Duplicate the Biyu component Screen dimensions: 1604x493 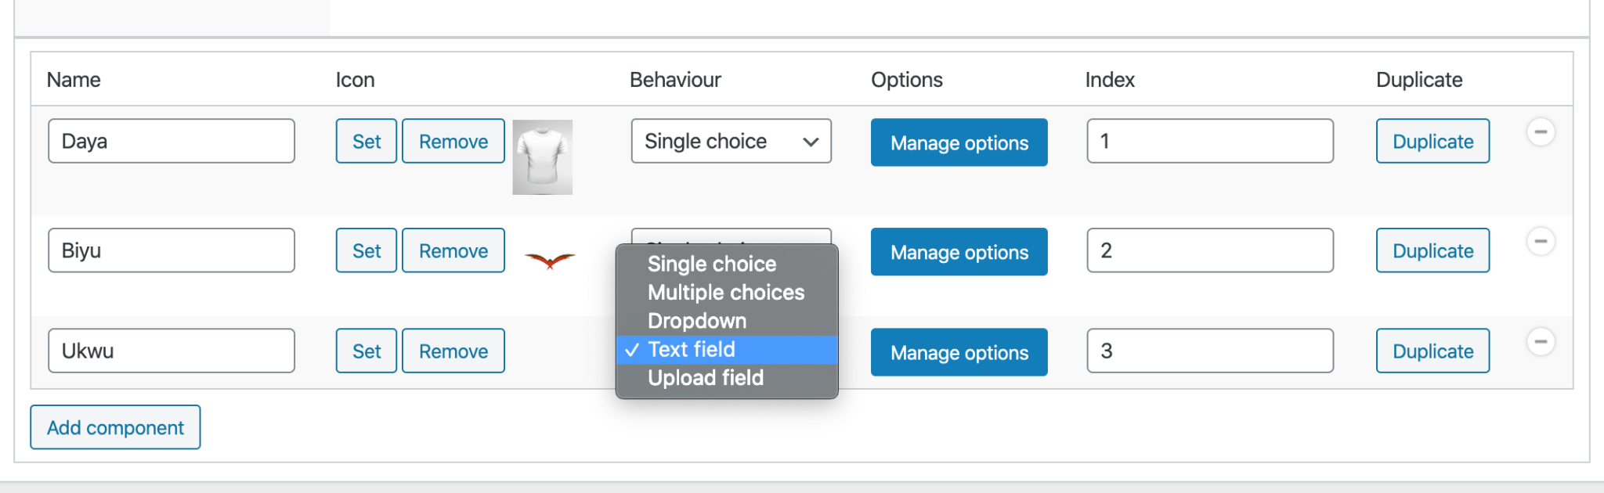pyautogui.click(x=1432, y=250)
